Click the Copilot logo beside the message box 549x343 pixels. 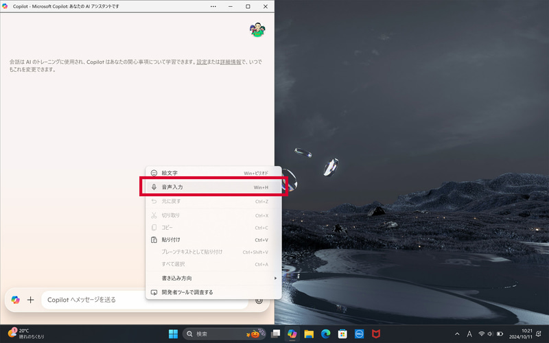click(15, 300)
